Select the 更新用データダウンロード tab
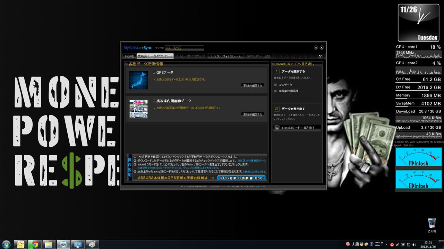 pyautogui.click(x=155, y=56)
